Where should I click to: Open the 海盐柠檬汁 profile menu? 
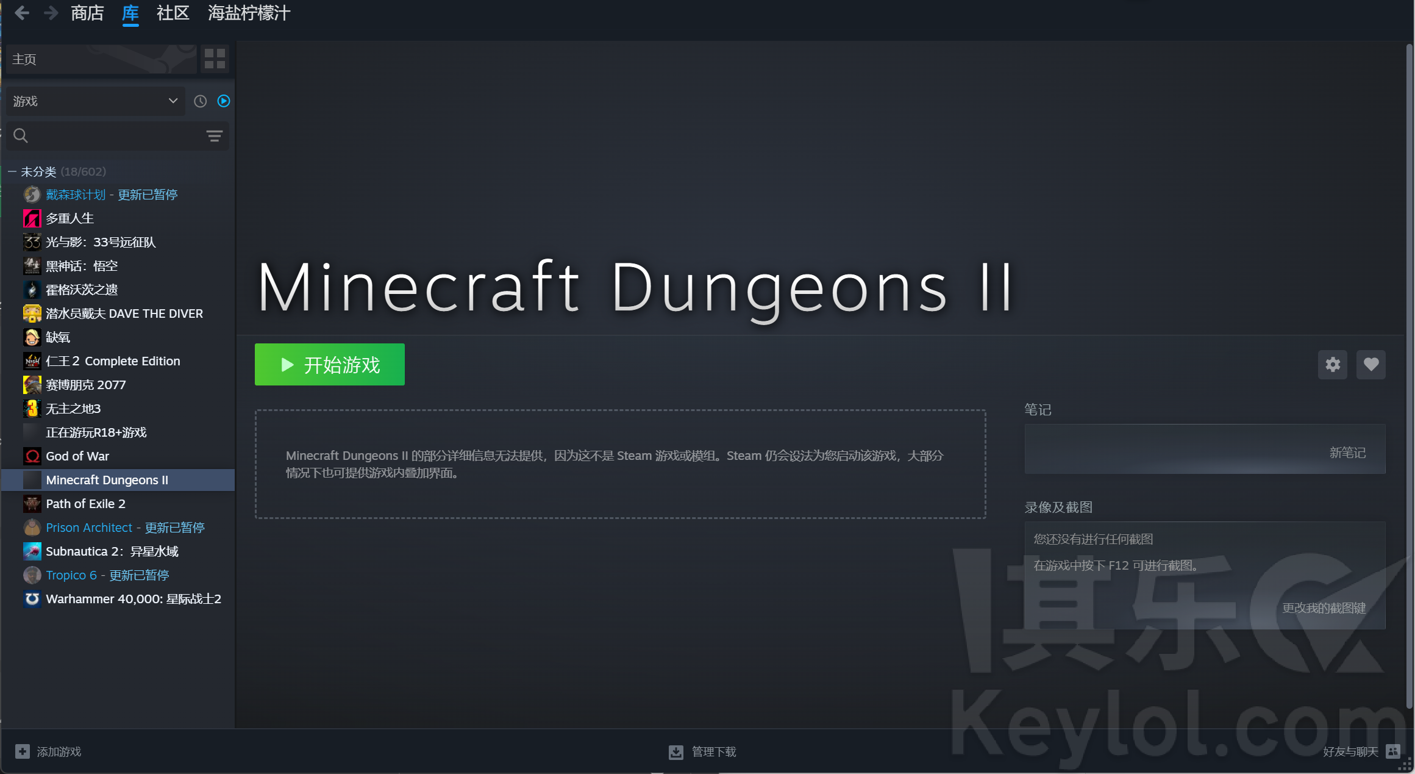click(x=249, y=13)
